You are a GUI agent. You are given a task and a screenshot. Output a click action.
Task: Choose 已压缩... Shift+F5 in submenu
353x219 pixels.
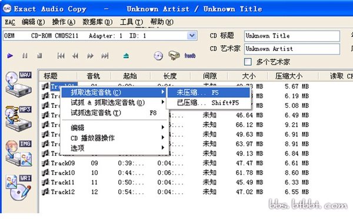click(x=208, y=103)
